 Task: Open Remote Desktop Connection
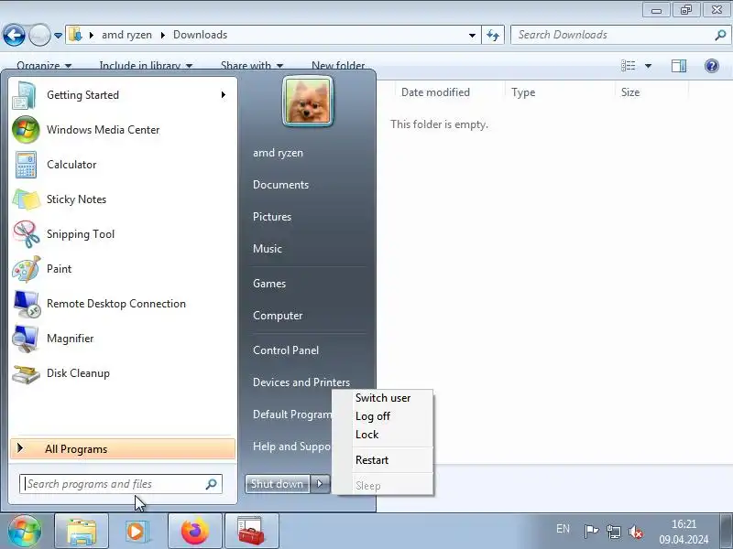coord(123,304)
